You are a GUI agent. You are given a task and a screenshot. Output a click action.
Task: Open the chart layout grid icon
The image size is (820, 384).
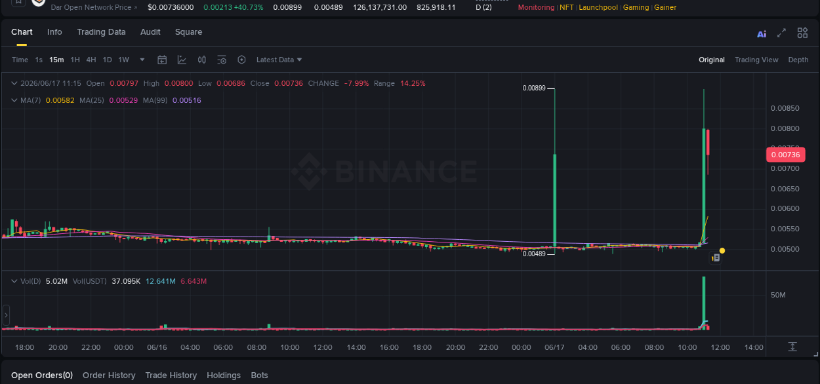click(x=802, y=33)
